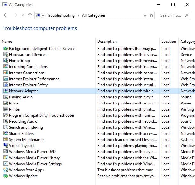195x185 pixels.
Task: Click the forward navigation arrow
Action: (x=15, y=15)
